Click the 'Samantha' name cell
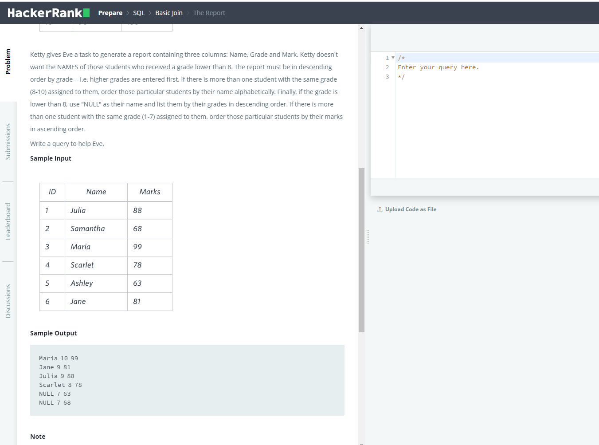The image size is (599, 445). tap(96, 229)
